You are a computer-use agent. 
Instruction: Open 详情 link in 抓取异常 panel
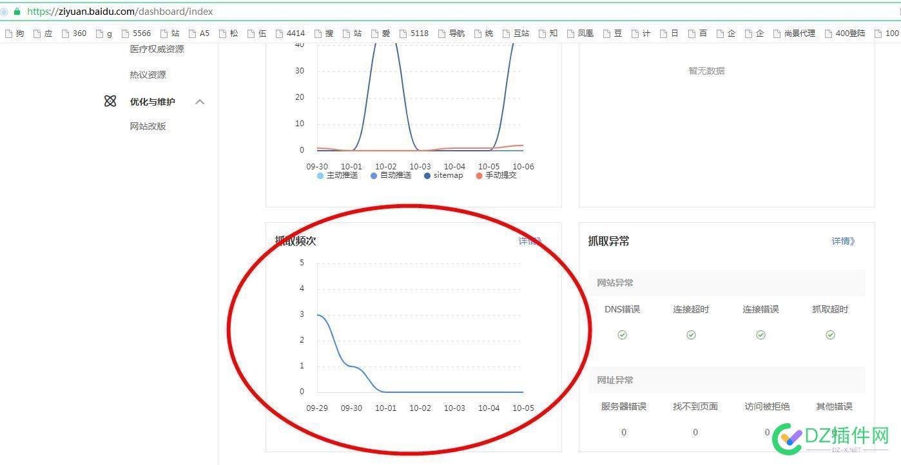pyautogui.click(x=843, y=241)
